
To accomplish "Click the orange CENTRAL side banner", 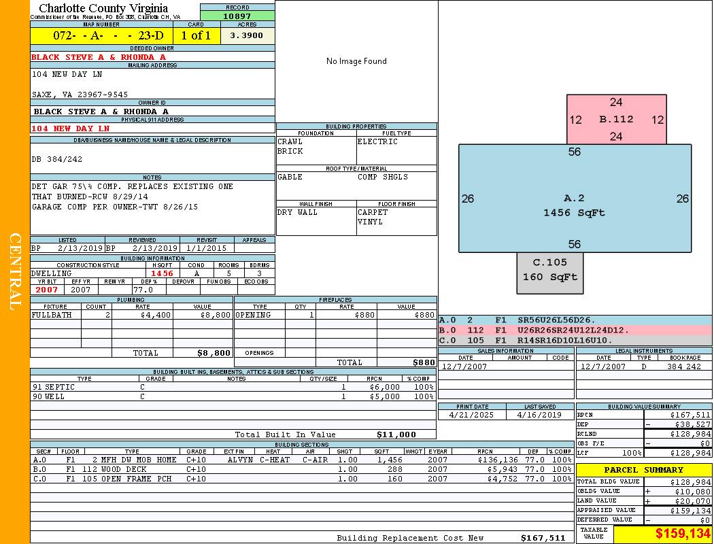I will pos(15,272).
